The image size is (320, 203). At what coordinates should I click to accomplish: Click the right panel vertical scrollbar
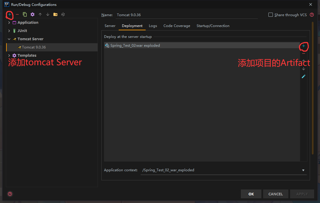point(313,88)
